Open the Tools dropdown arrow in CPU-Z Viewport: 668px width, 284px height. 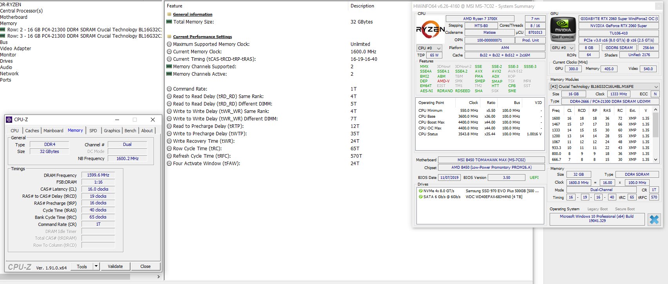pyautogui.click(x=96, y=266)
